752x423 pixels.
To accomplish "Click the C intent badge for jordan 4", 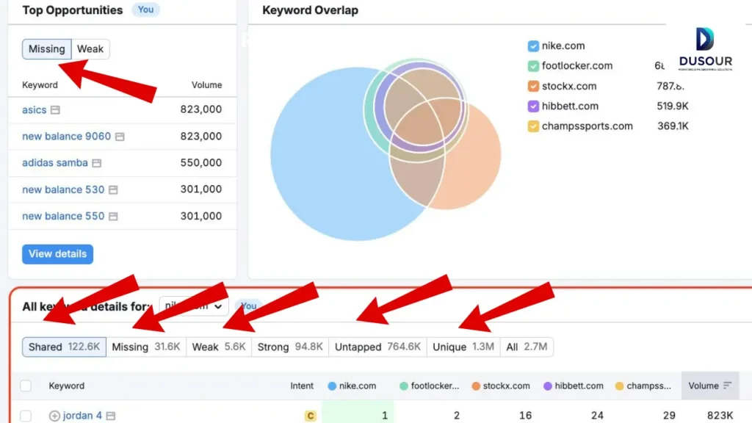I will point(311,416).
